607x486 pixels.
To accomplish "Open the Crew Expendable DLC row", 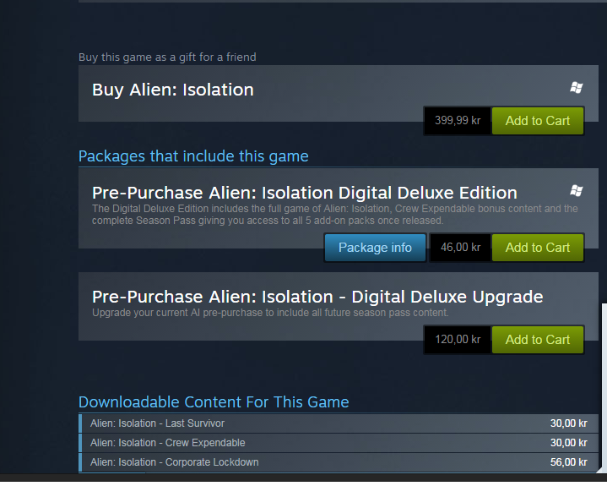I will (x=339, y=443).
